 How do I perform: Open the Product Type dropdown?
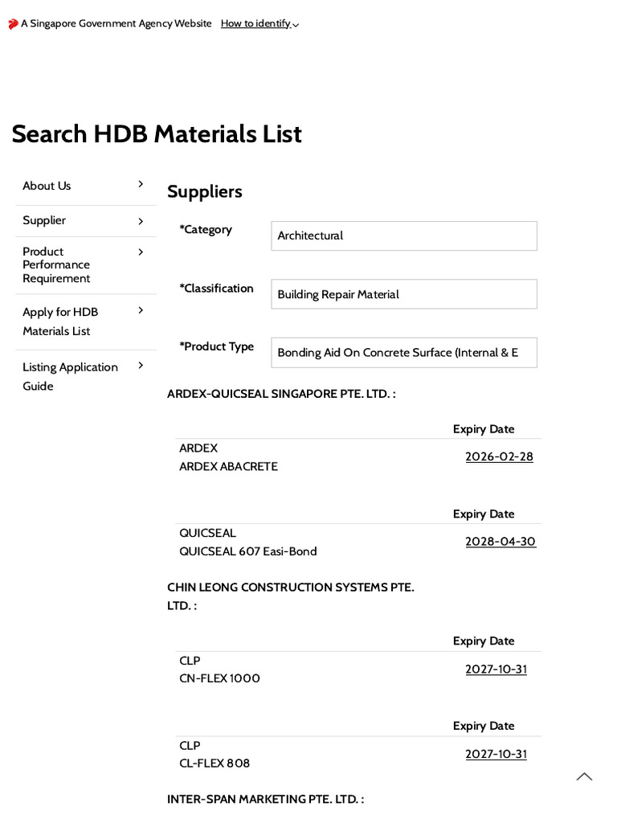[x=403, y=353]
